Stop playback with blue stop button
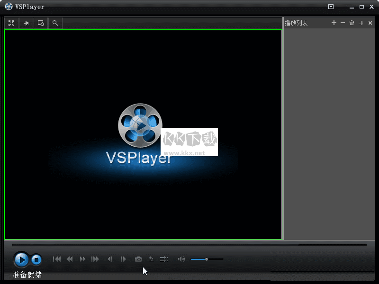The image size is (379, 284). 36,259
